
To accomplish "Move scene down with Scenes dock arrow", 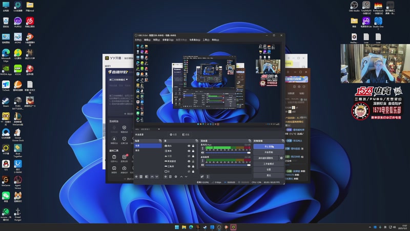I will [157, 177].
